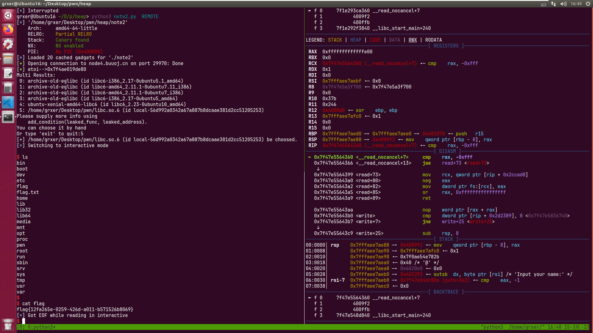This screenshot has width=593, height=333.
Task: Click result 0 'libc6-i386_2.17-0ubuntu5.1_amd64' line
Action: (101, 81)
